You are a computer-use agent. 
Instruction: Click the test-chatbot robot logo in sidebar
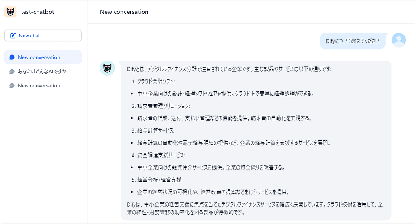click(x=11, y=12)
